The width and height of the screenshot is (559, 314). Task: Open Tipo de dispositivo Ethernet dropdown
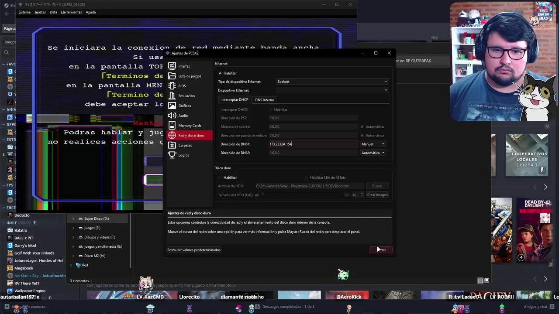[x=332, y=82]
